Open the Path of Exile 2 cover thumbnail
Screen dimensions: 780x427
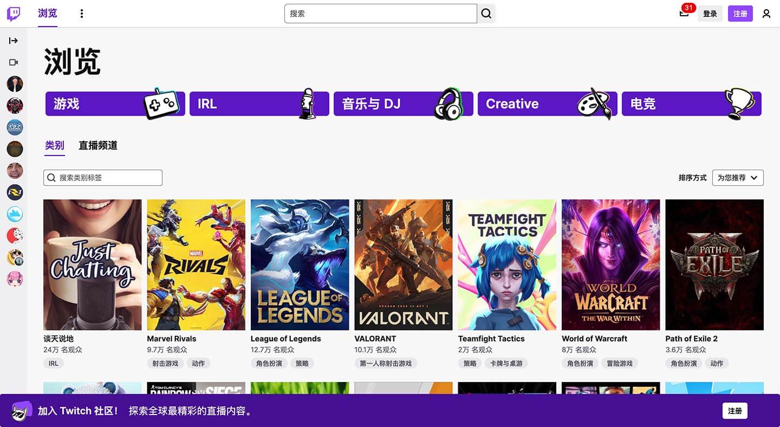pos(714,265)
